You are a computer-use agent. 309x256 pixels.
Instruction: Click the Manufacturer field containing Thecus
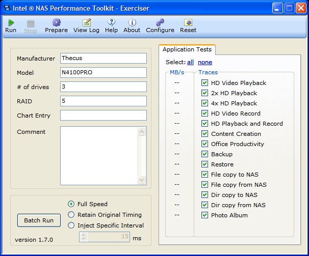pyautogui.click(x=104, y=58)
